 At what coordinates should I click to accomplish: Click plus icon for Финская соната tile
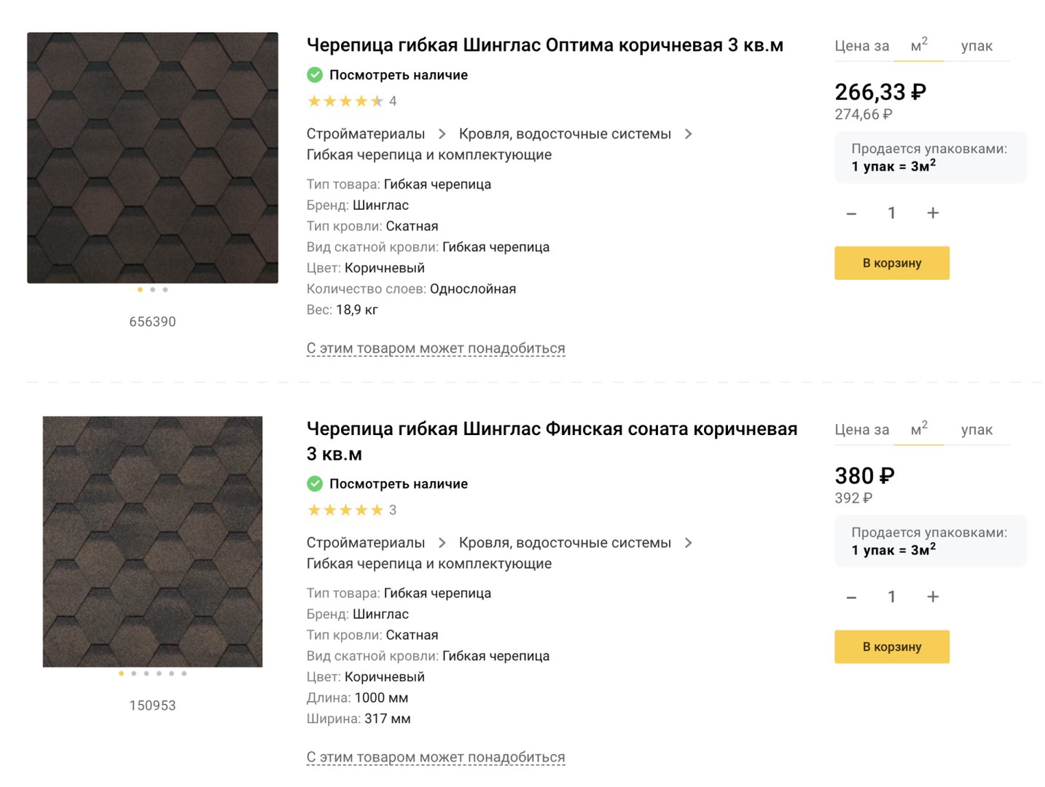tap(932, 597)
